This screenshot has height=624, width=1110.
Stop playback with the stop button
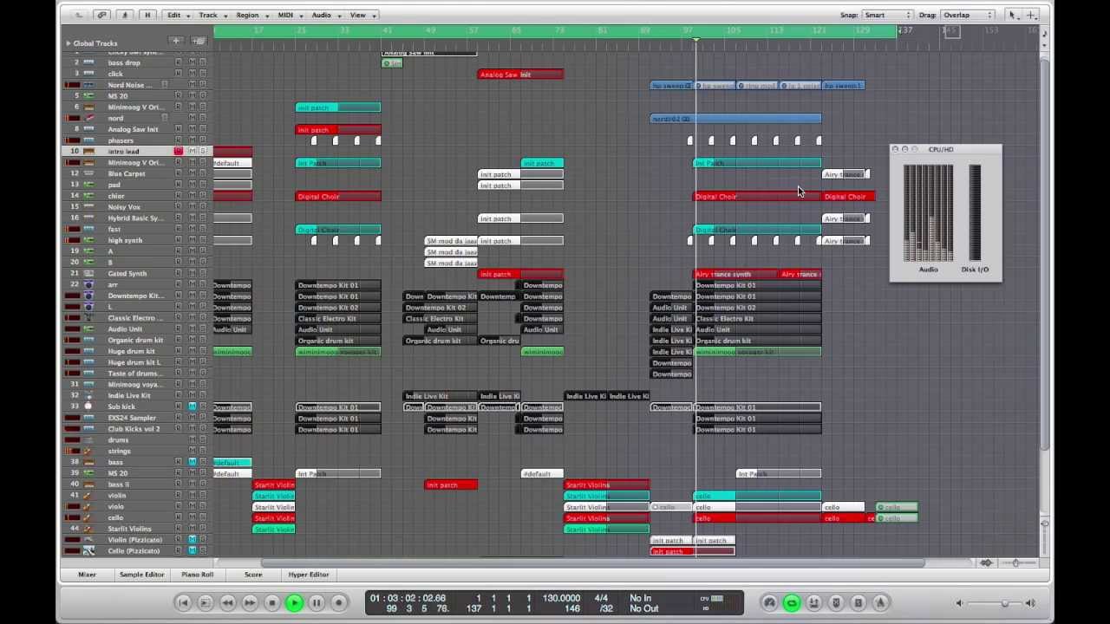coord(271,602)
